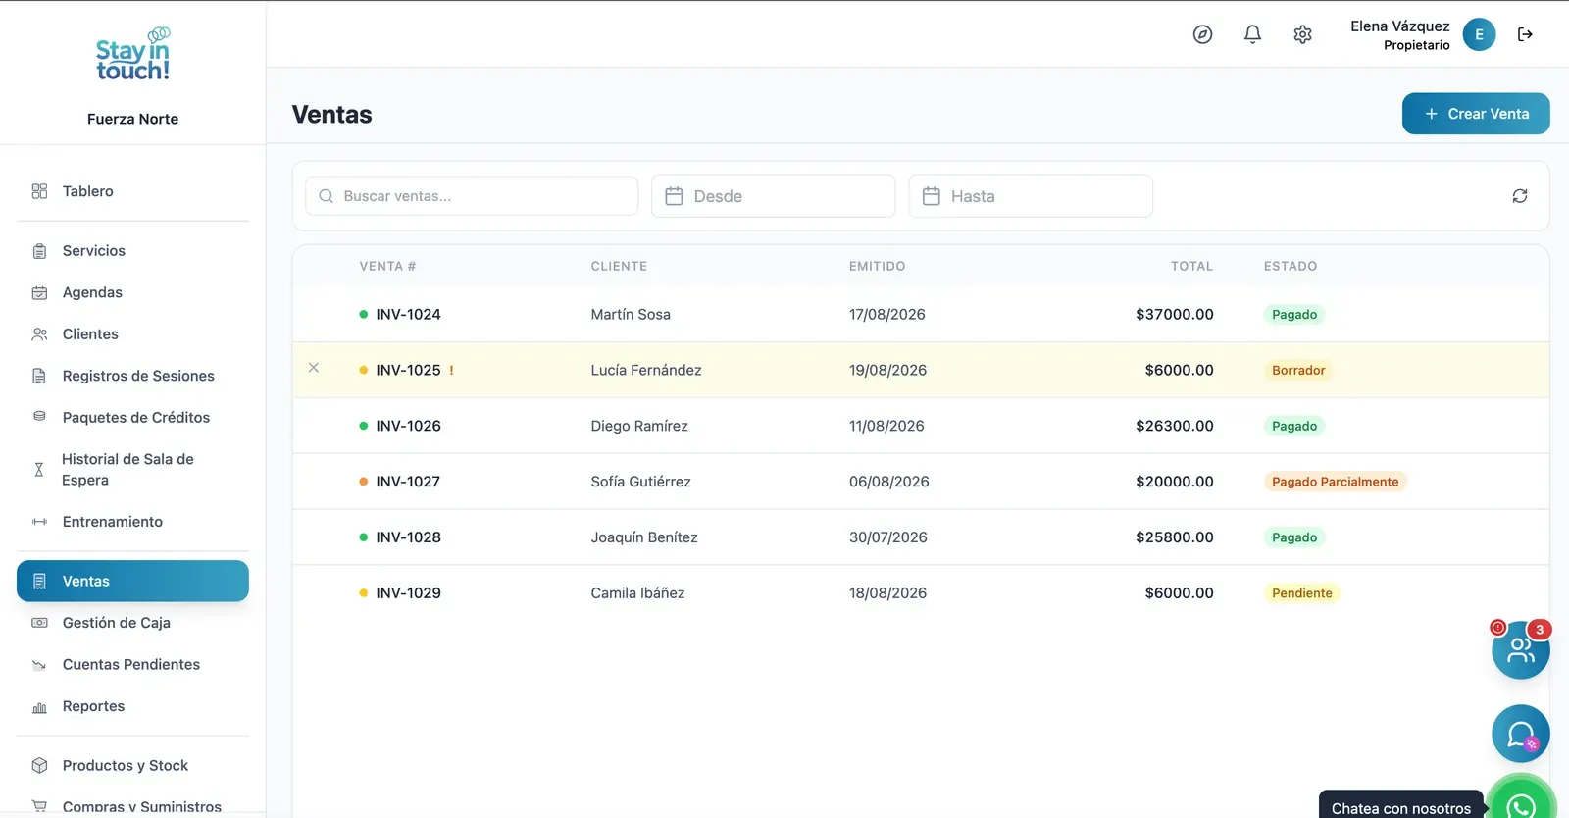
Task: Sort by the Total column header
Action: (x=1191, y=267)
